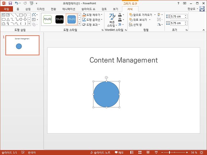
Task: Open the 선택 창 selection pane
Action: (x=135, y=25)
